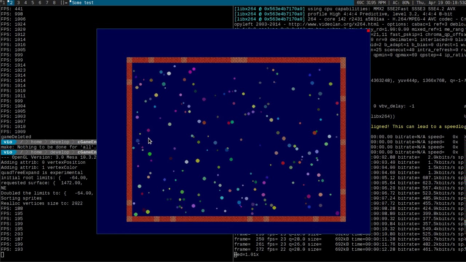
Task: Select workspace tag 2
Action: coord(10,3)
